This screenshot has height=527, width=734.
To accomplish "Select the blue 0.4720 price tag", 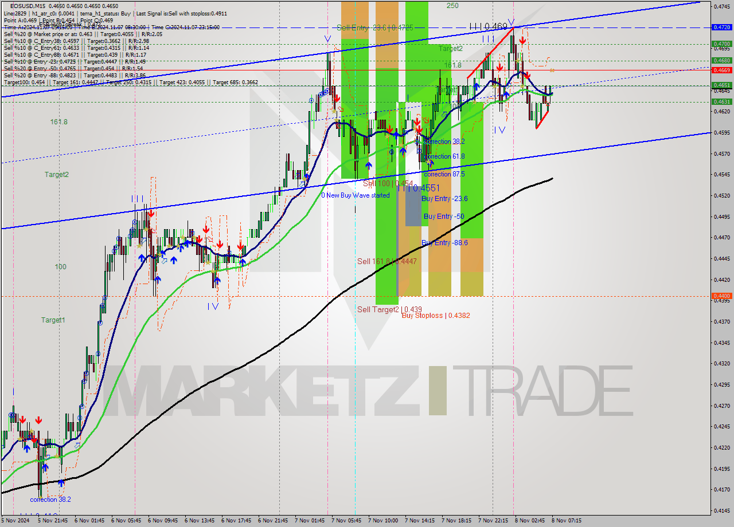I will coord(721,27).
